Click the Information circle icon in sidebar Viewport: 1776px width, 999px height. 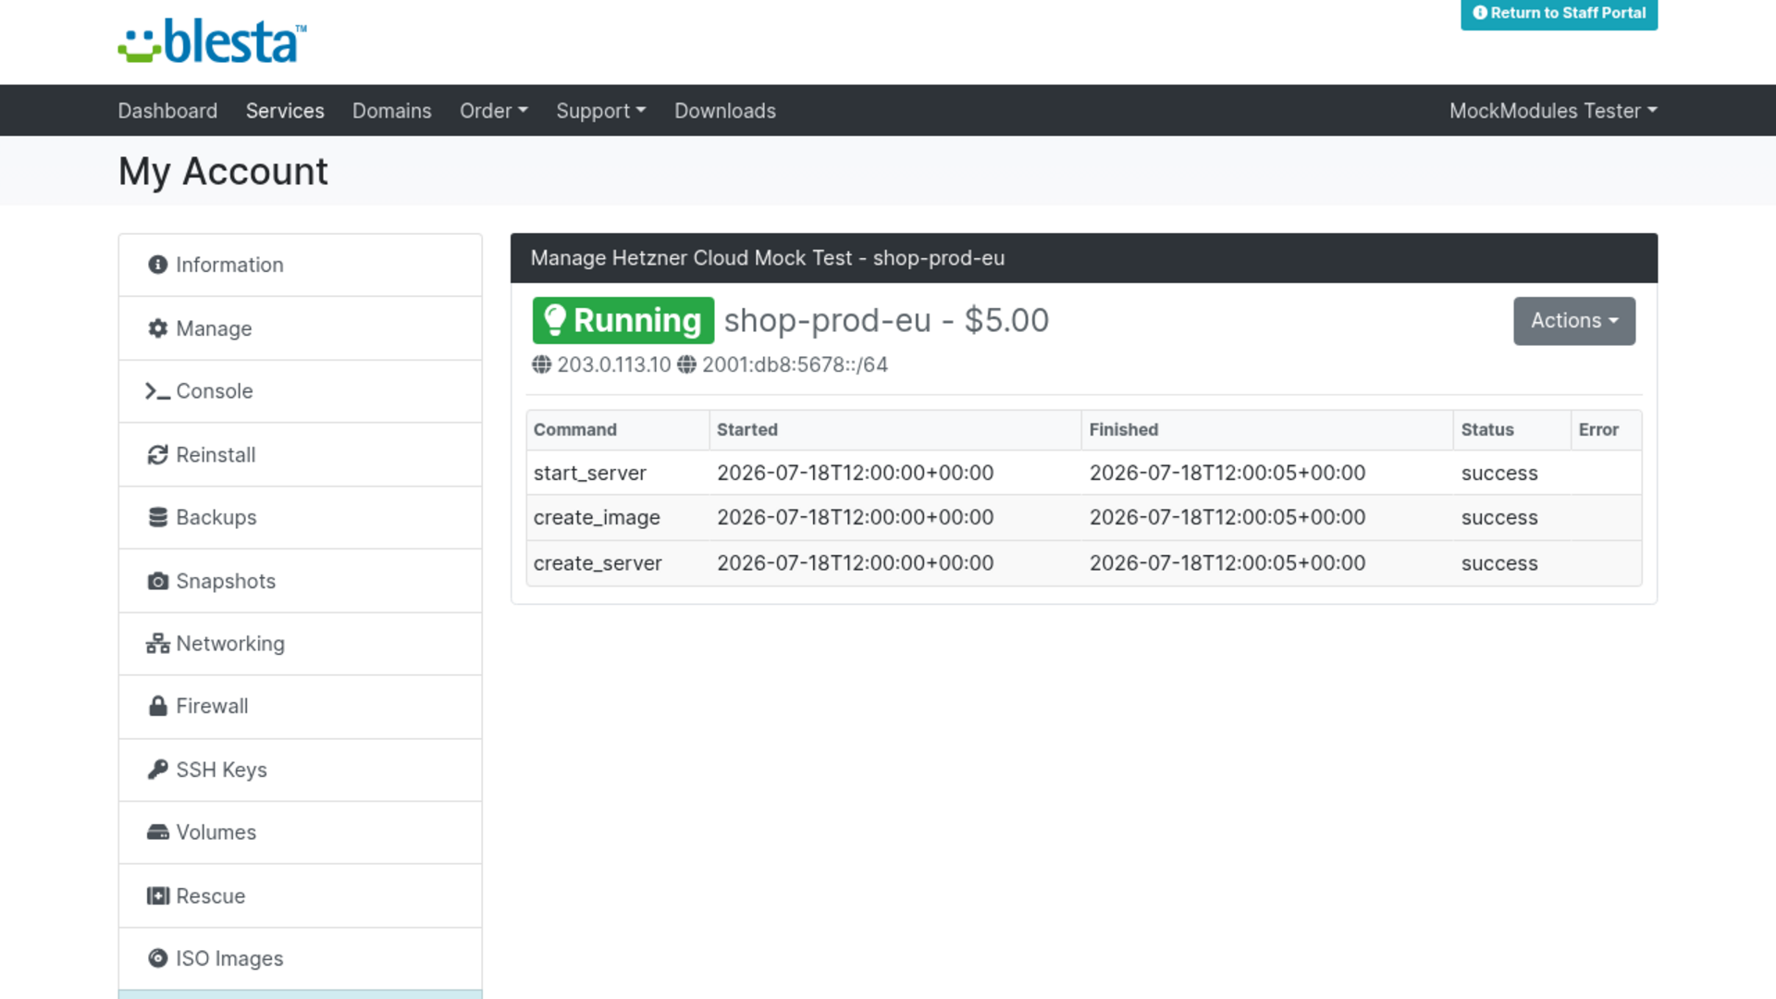click(x=158, y=265)
